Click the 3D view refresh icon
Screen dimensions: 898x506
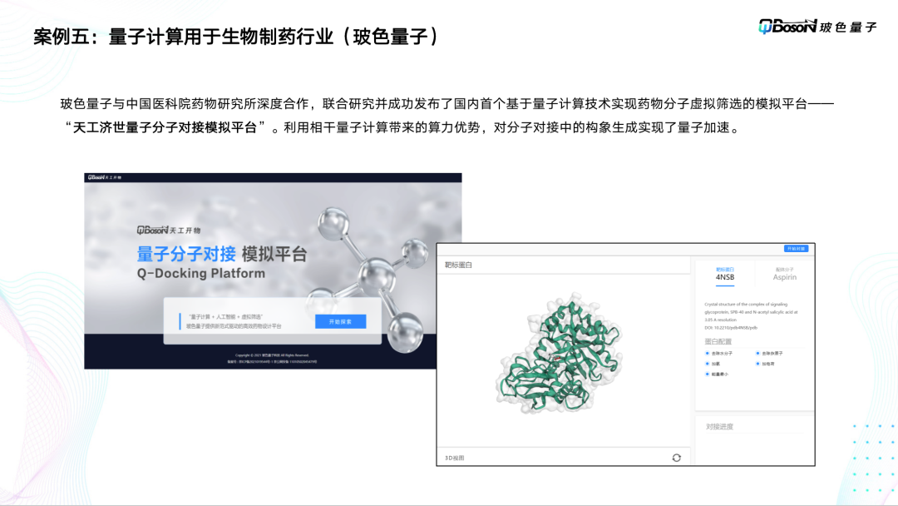click(x=676, y=458)
